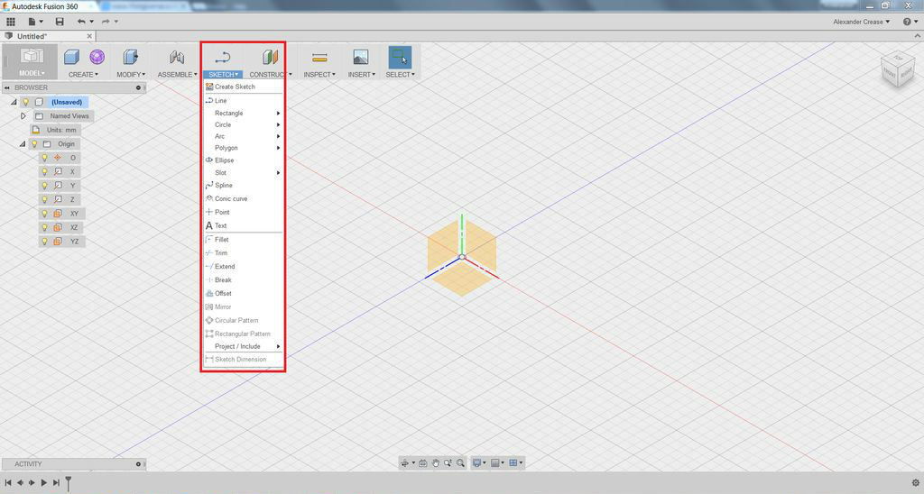
Task: Undo the last action
Action: click(x=81, y=22)
